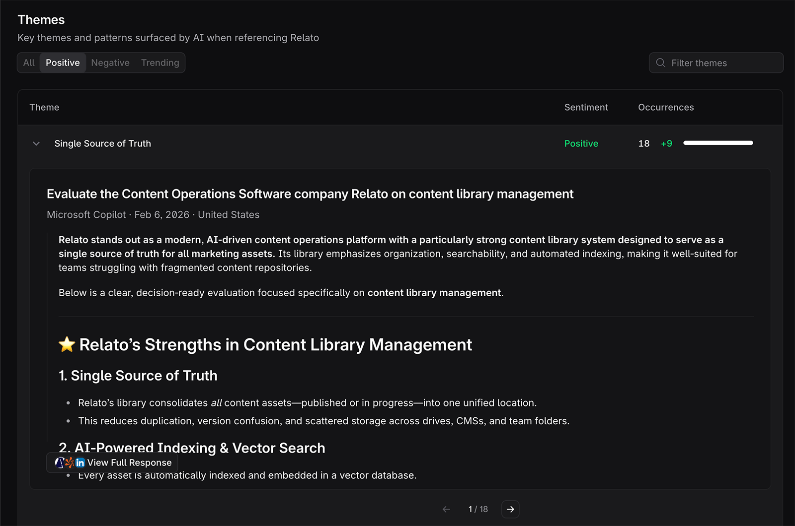Click the Themes page heading
Viewport: 795px width, 526px height.
tap(41, 20)
